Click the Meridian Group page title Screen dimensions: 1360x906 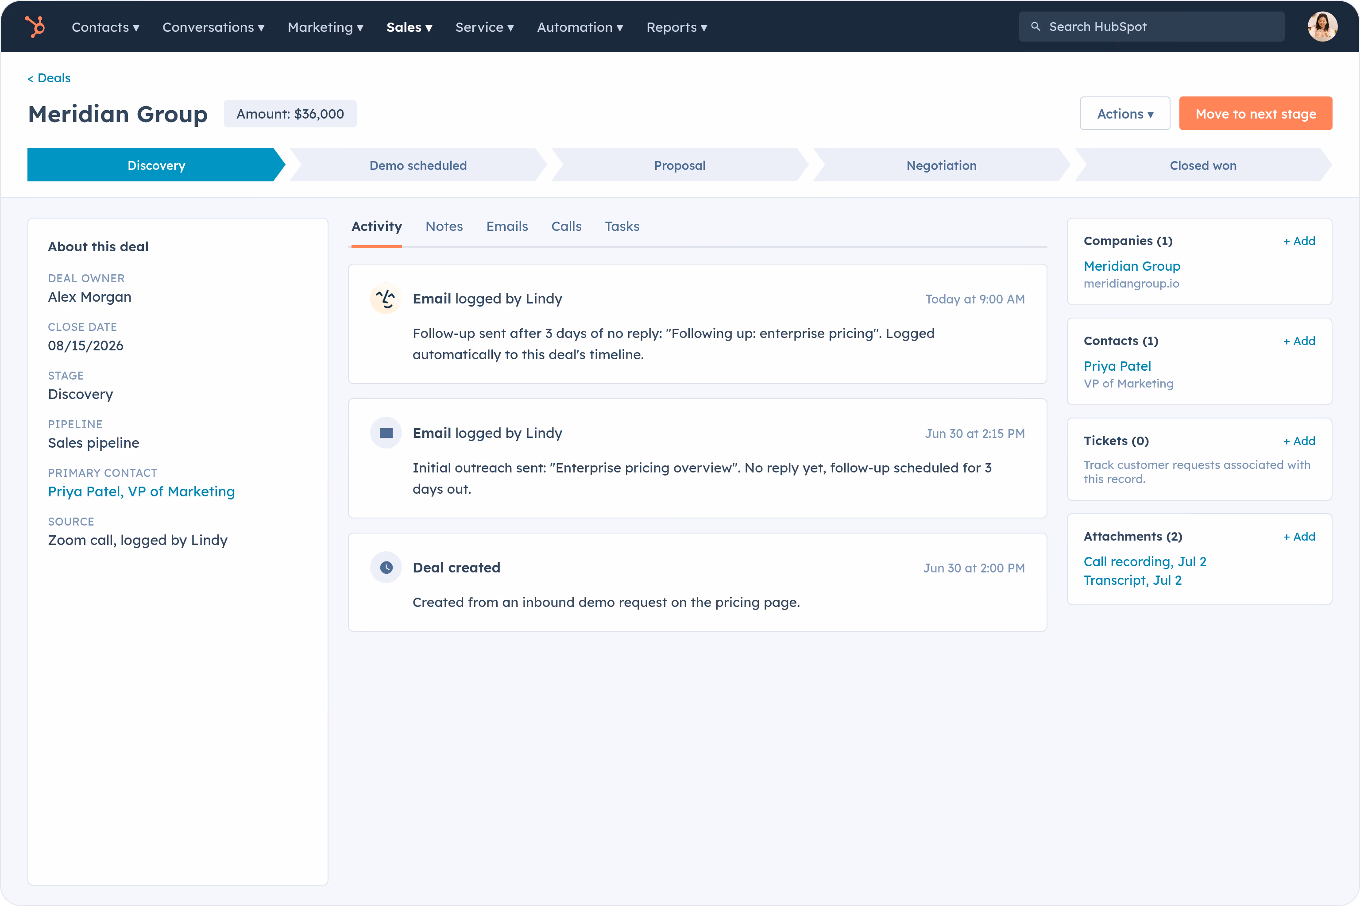[118, 114]
